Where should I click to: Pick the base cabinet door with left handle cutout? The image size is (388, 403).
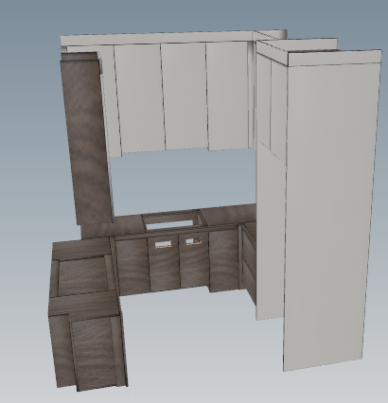point(164,263)
